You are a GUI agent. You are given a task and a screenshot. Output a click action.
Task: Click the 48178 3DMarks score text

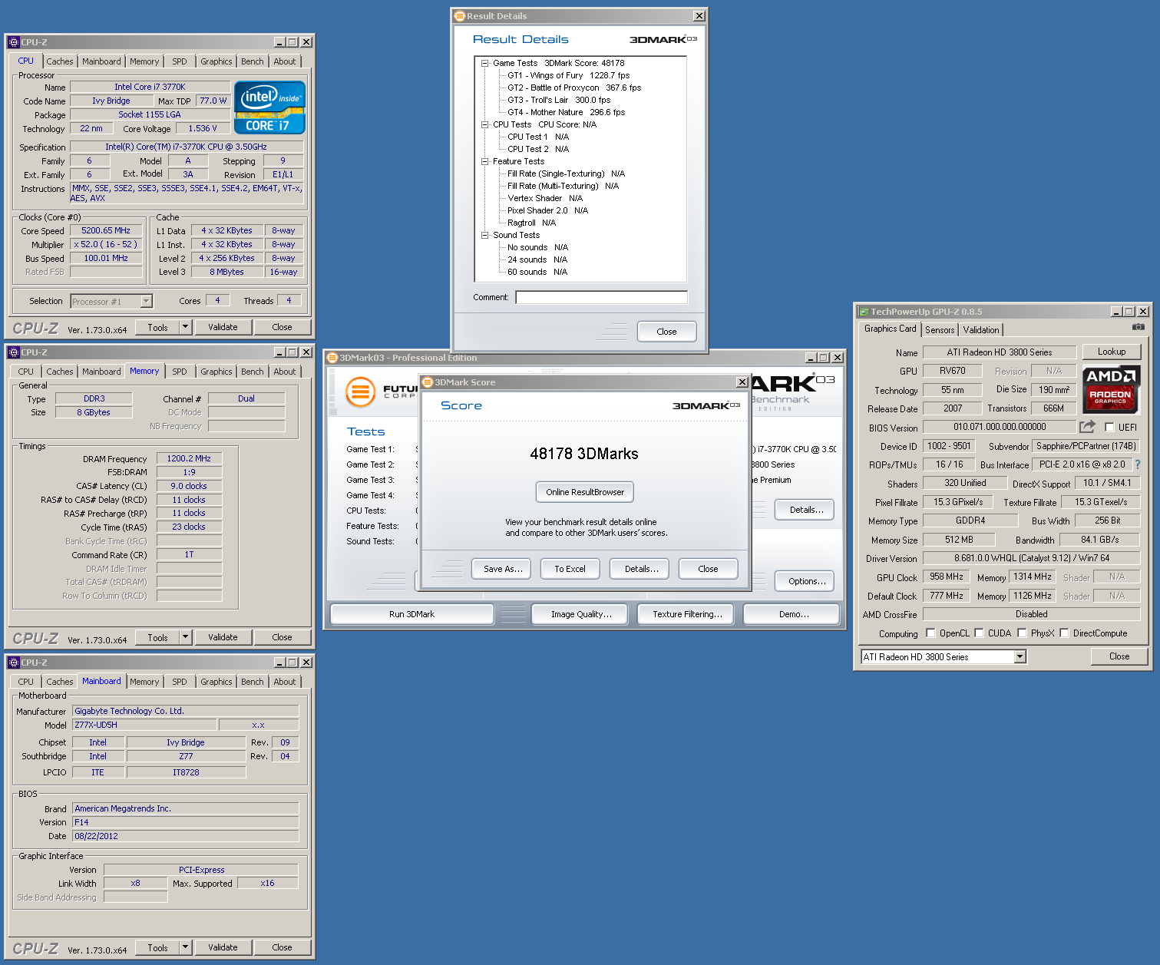point(584,454)
